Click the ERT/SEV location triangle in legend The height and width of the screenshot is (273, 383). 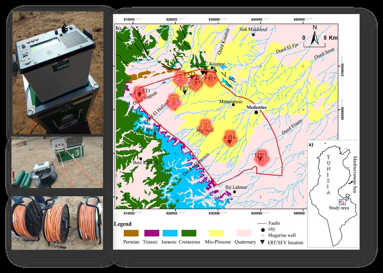click(x=262, y=242)
